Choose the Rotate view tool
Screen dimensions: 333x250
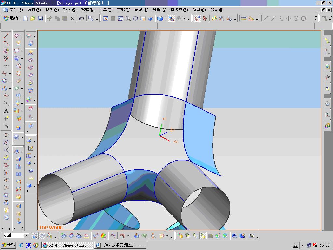point(135,18)
